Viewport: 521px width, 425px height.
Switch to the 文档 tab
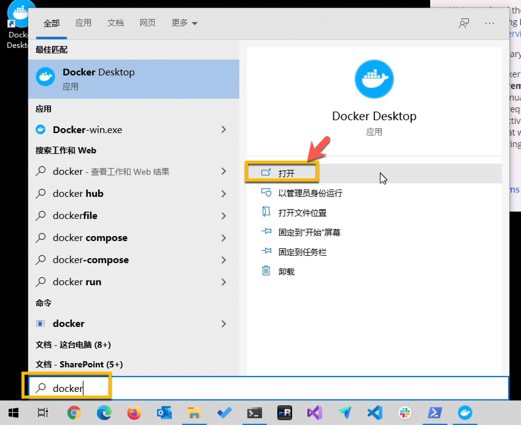point(115,23)
